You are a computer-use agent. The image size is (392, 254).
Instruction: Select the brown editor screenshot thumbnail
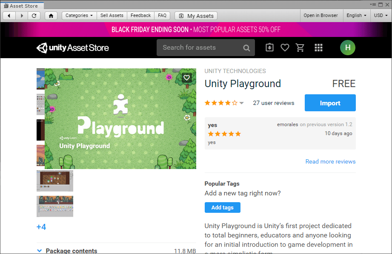pos(55,181)
